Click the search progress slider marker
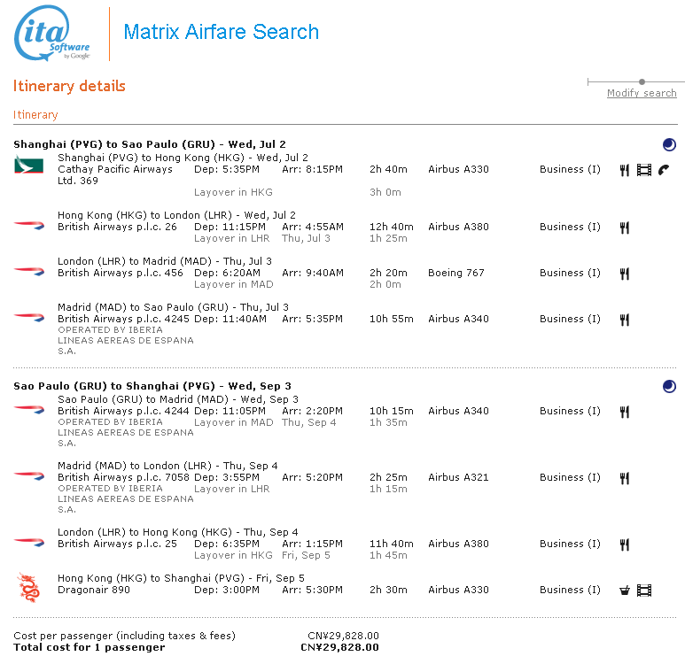This screenshot has width=685, height=664. (x=642, y=82)
